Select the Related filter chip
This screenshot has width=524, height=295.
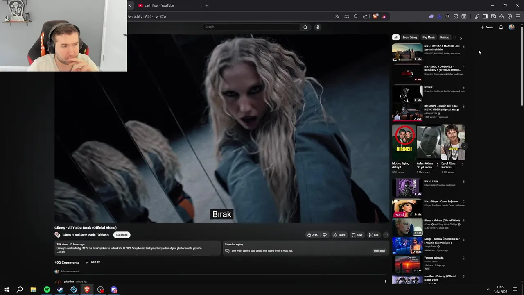click(x=445, y=37)
